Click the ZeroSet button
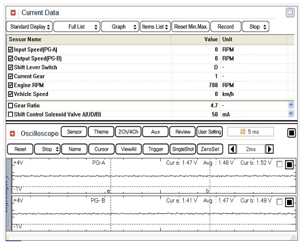This screenshot has width=303, height=245. click(210, 149)
